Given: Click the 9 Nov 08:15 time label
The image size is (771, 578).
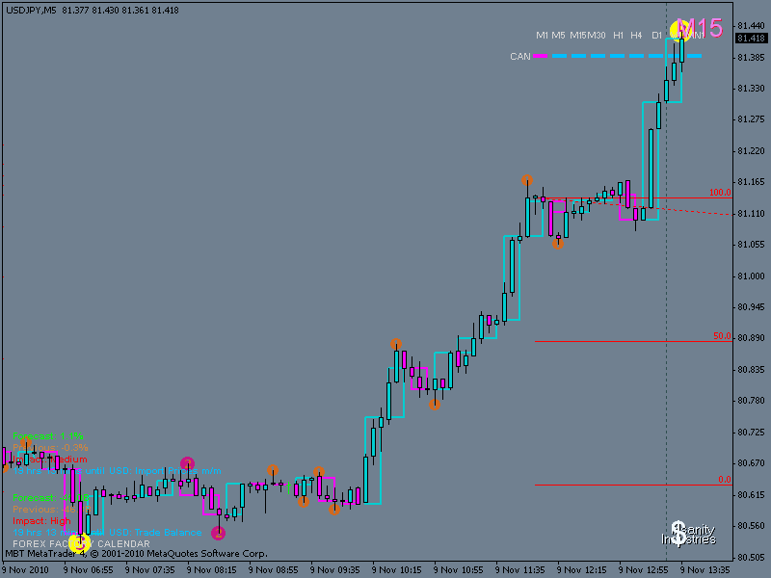Looking at the screenshot, I should click(x=211, y=570).
